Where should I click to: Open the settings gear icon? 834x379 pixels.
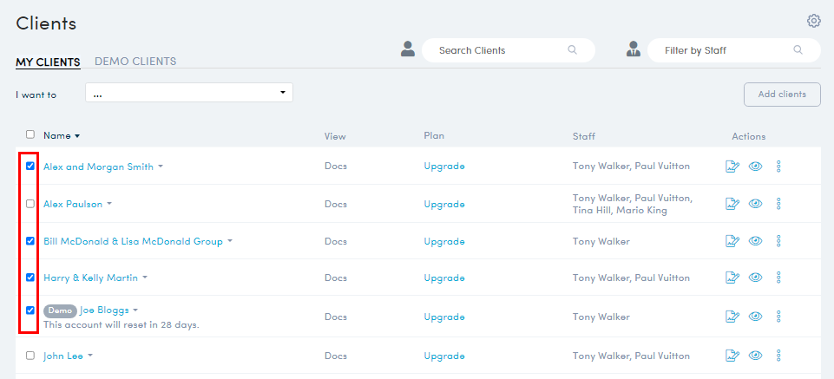813,21
